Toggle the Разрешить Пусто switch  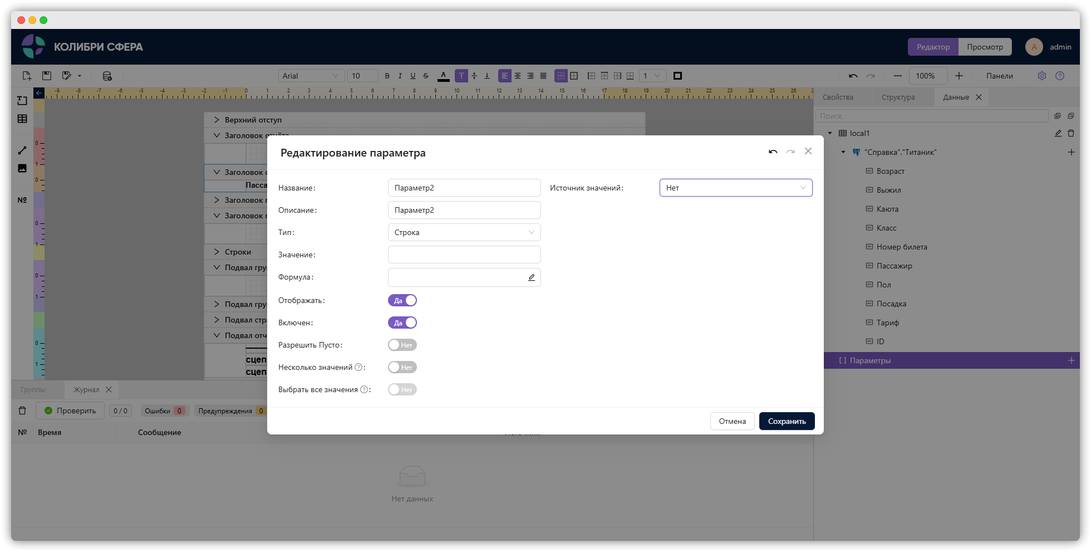click(402, 345)
